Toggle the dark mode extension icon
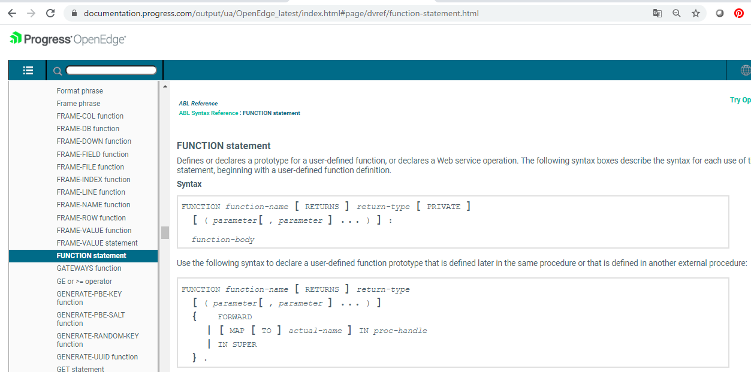 click(719, 13)
